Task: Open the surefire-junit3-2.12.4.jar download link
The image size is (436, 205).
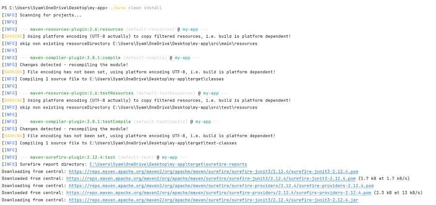Action: (213, 200)
